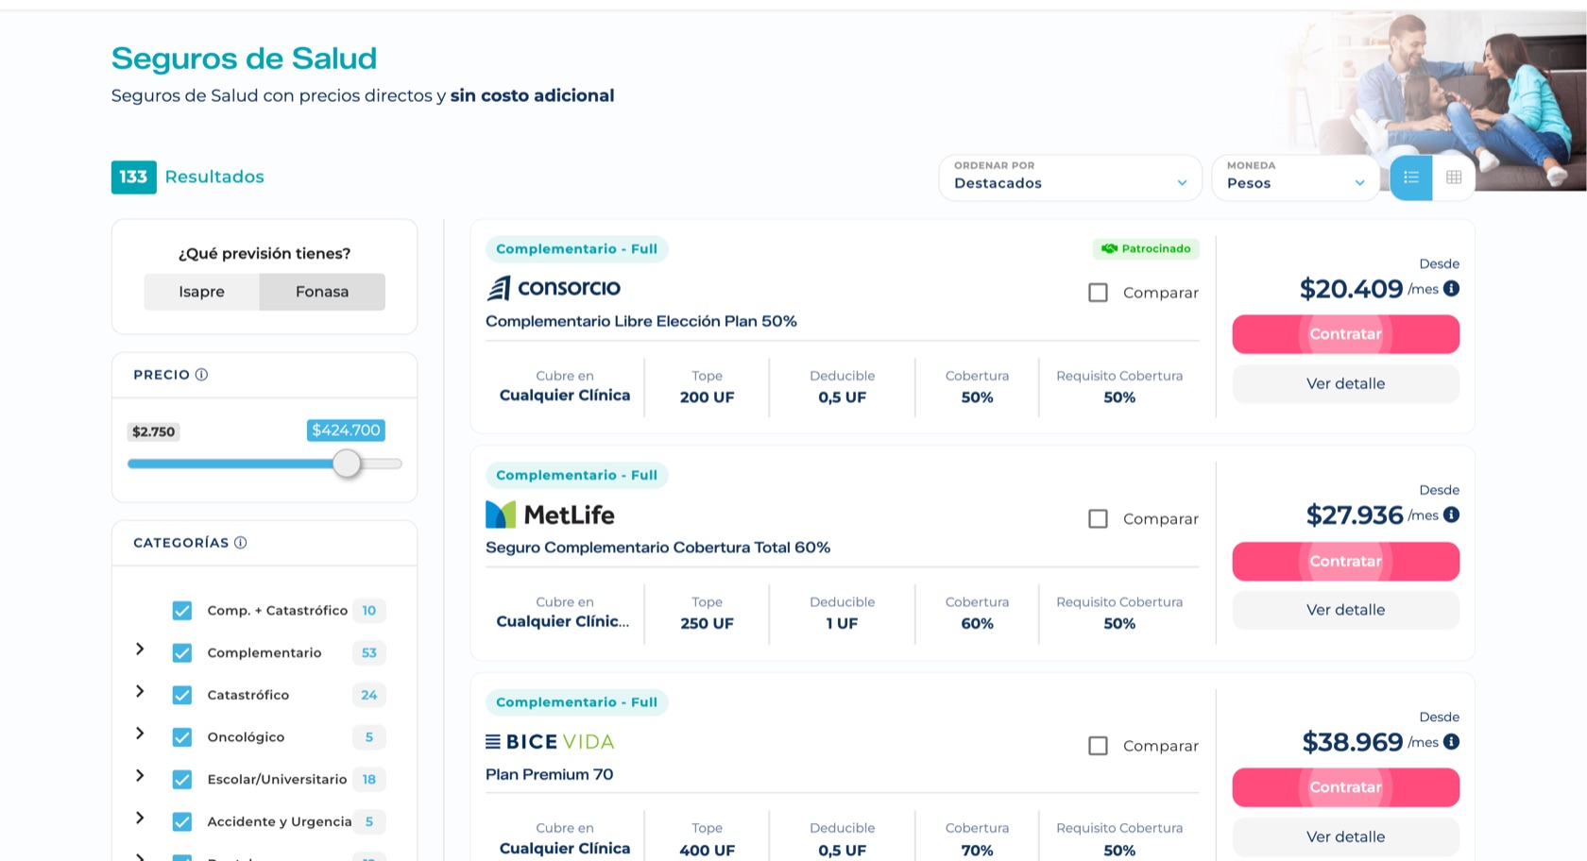
Task: Expand Oncológico category chevron
Action: click(x=140, y=734)
